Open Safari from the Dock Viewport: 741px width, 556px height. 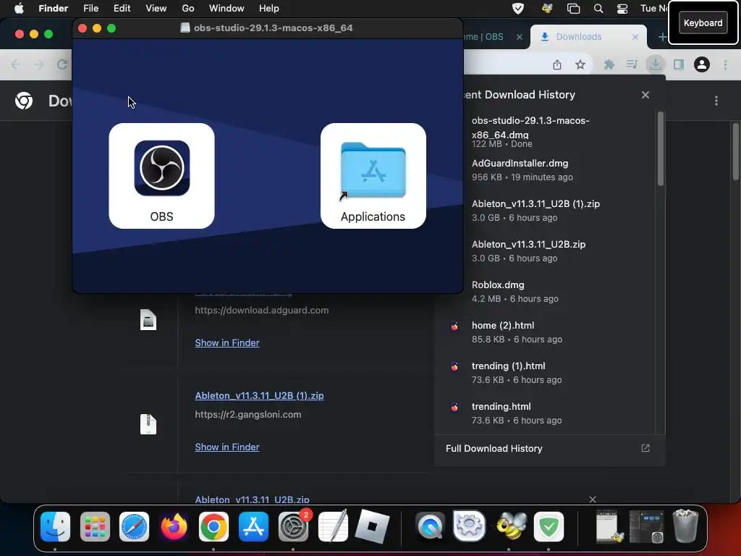(x=134, y=526)
